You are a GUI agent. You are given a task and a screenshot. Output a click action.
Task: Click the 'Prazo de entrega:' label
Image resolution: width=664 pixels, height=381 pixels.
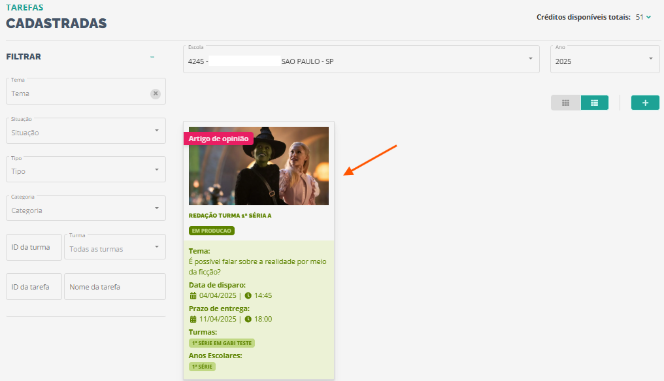pos(220,308)
